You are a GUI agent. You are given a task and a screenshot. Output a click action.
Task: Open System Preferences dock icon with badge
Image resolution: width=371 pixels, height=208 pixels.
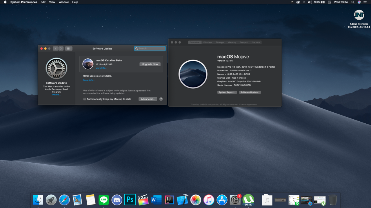[x=235, y=200]
